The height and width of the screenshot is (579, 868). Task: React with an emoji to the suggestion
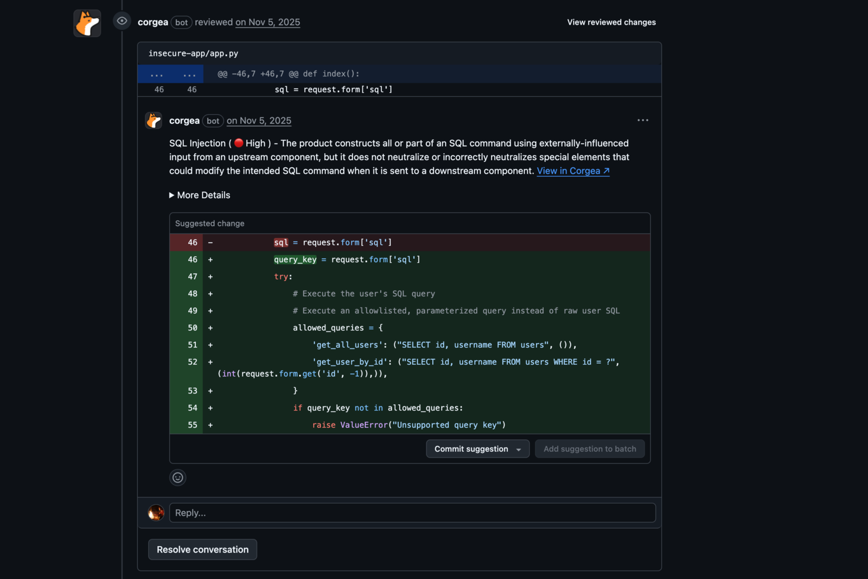178,478
